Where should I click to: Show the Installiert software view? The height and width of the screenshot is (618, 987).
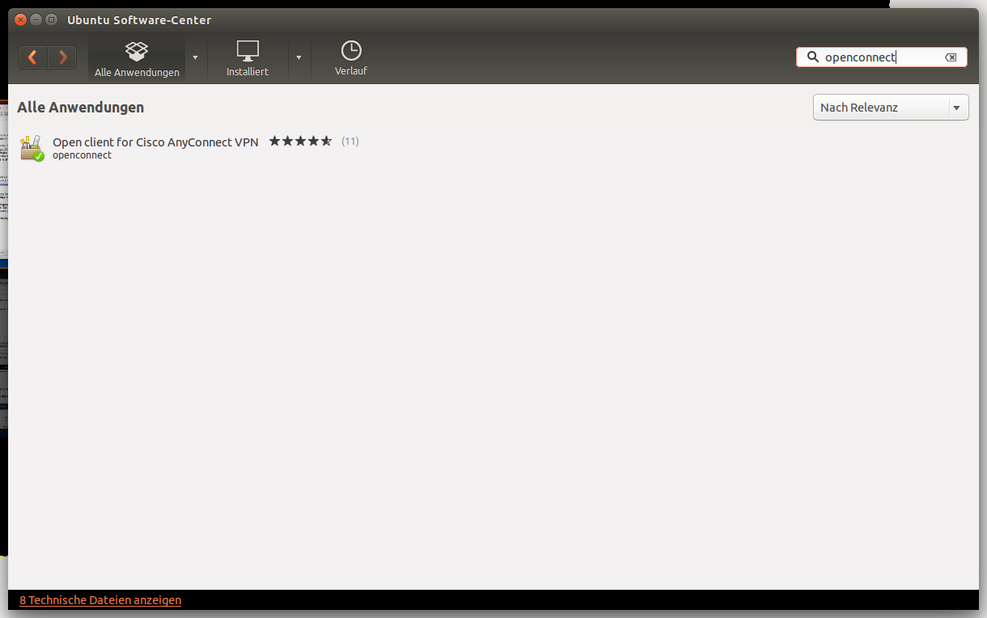point(248,59)
